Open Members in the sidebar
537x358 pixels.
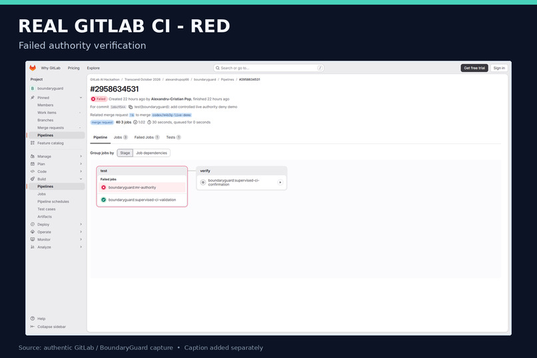pos(45,105)
